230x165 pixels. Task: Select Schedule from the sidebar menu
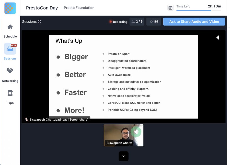coord(10,36)
